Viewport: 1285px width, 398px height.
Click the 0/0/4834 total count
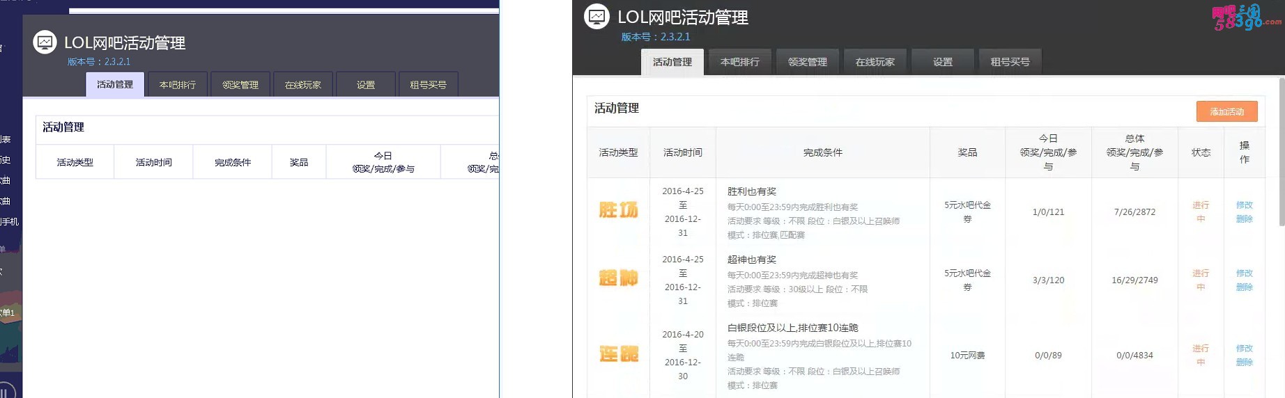1134,355
